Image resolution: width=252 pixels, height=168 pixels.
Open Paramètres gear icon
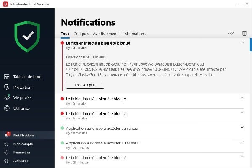pos(6,152)
